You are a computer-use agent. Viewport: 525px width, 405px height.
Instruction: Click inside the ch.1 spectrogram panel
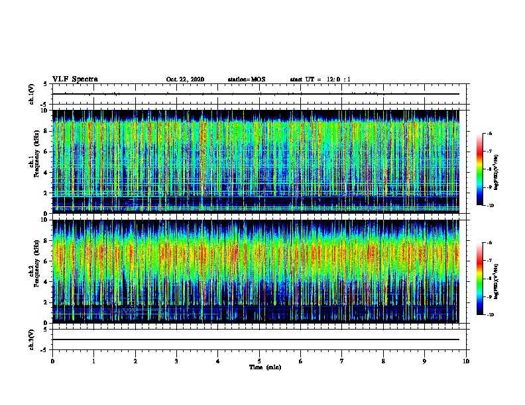[x=256, y=161]
